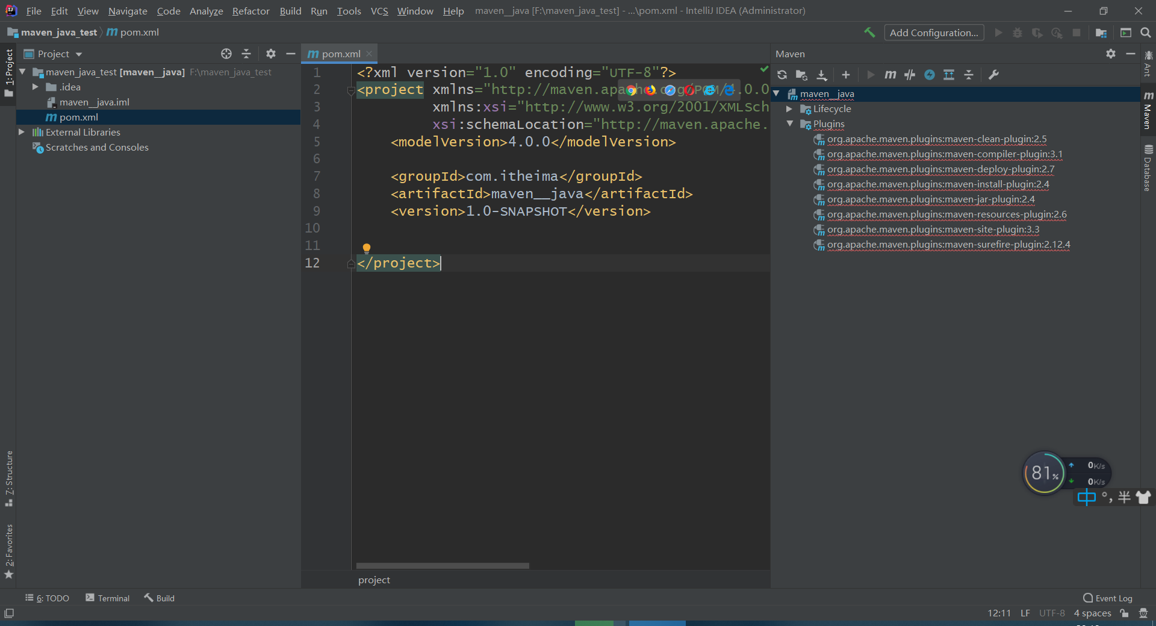Open the TODO tool window
This screenshot has width=1156, height=626.
48,598
